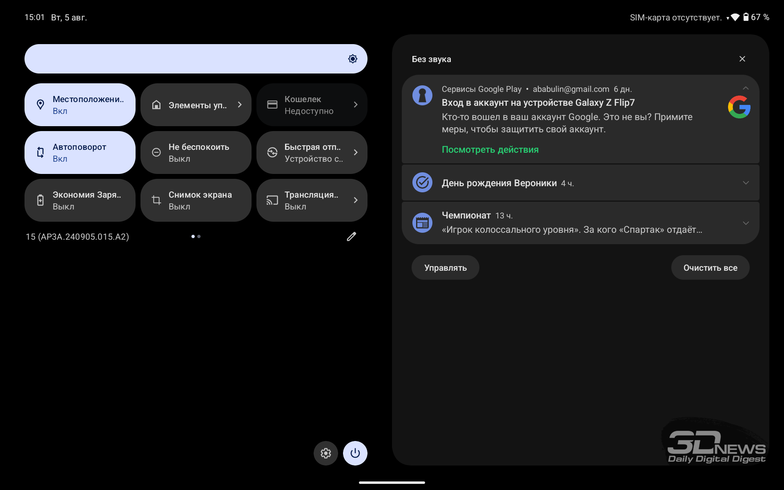Click the Посмотреть действия link
The width and height of the screenshot is (784, 490).
[490, 149]
